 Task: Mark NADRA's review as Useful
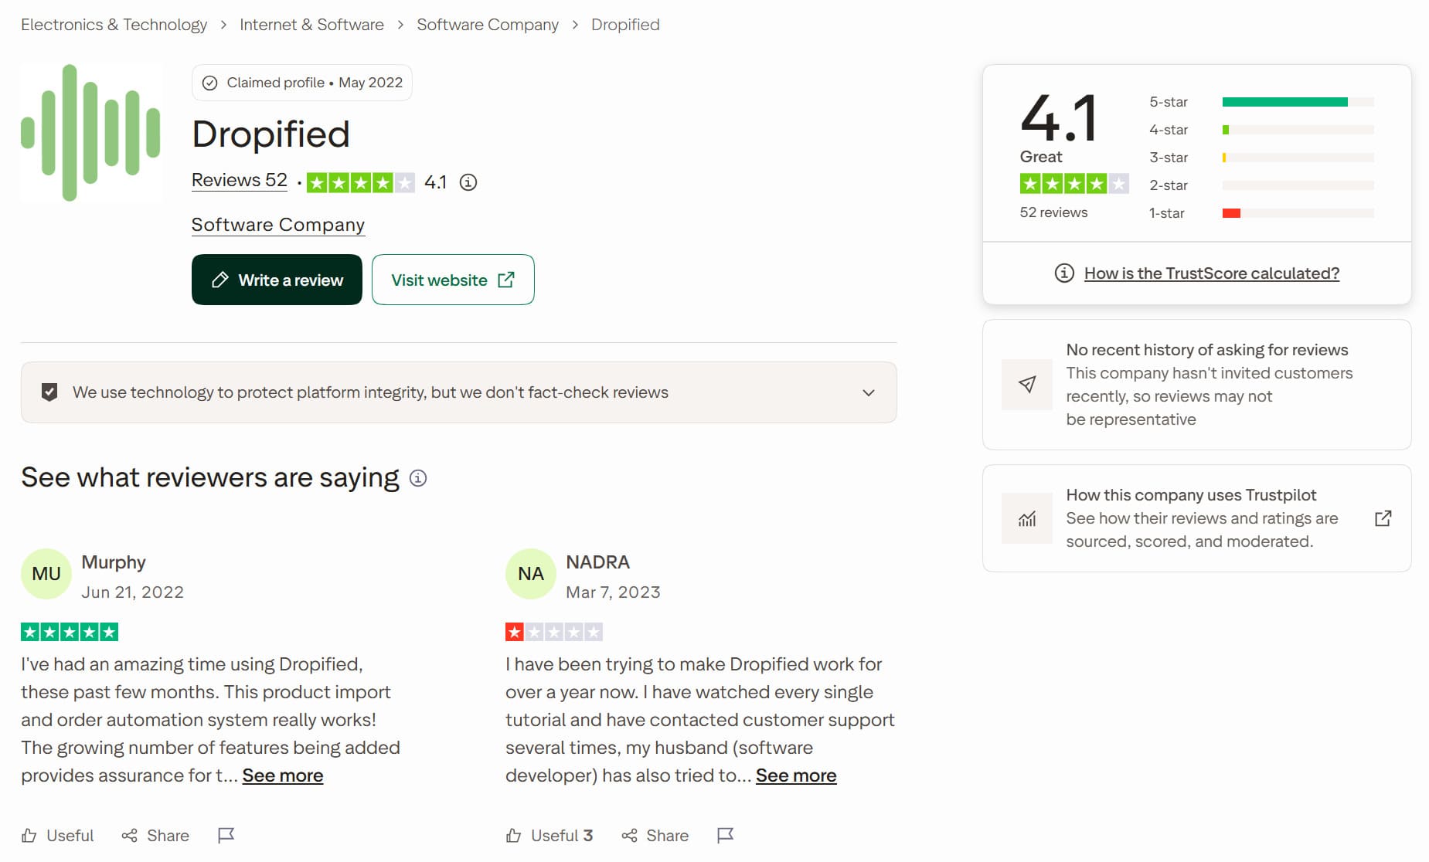click(549, 836)
